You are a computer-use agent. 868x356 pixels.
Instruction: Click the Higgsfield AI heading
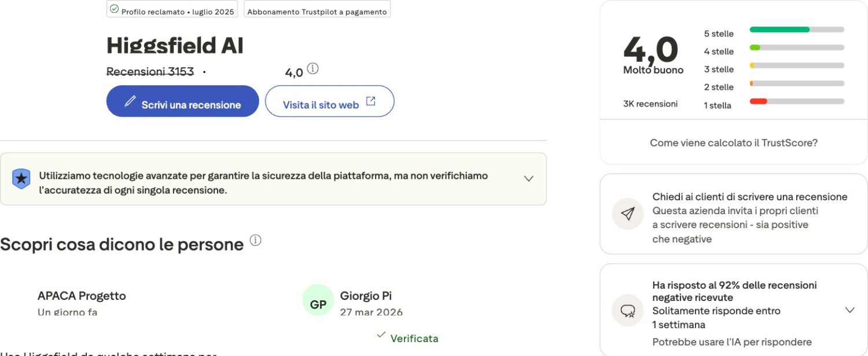175,45
